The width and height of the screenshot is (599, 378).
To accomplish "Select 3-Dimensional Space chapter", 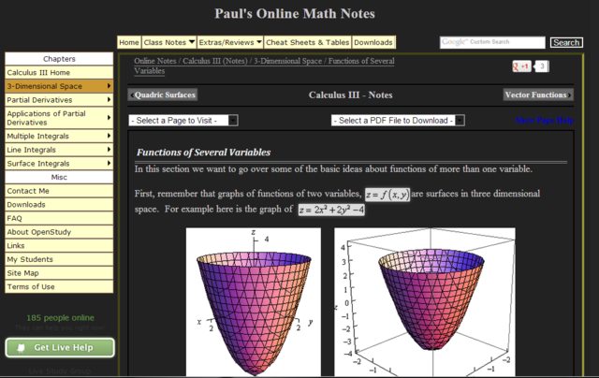I will 59,86.
